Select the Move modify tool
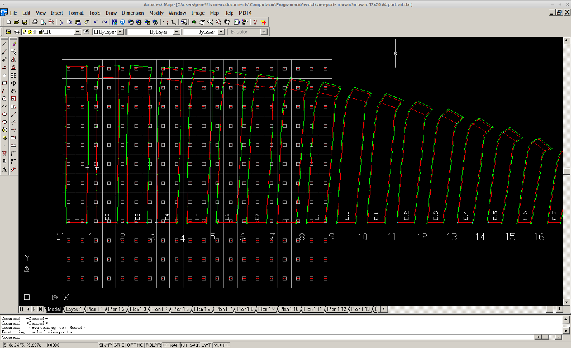The height and width of the screenshot is (348, 571). pyautogui.click(x=13, y=83)
